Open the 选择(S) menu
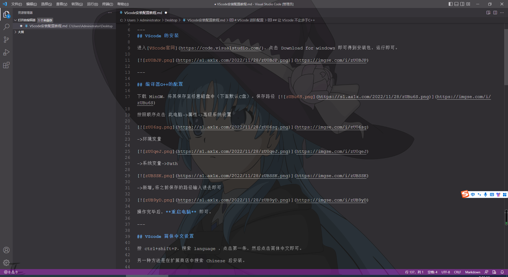The height and width of the screenshot is (277, 508). pyautogui.click(x=46, y=4)
